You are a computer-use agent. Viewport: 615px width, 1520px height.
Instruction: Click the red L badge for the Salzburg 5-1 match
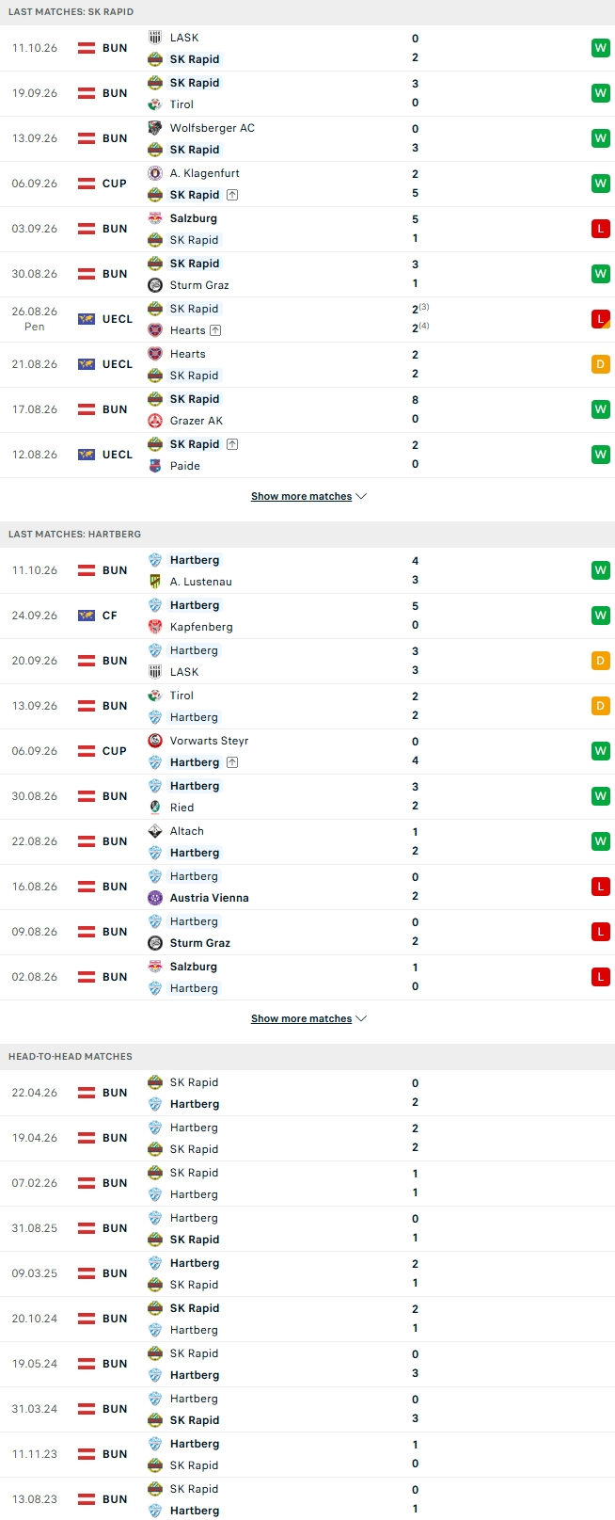point(600,229)
